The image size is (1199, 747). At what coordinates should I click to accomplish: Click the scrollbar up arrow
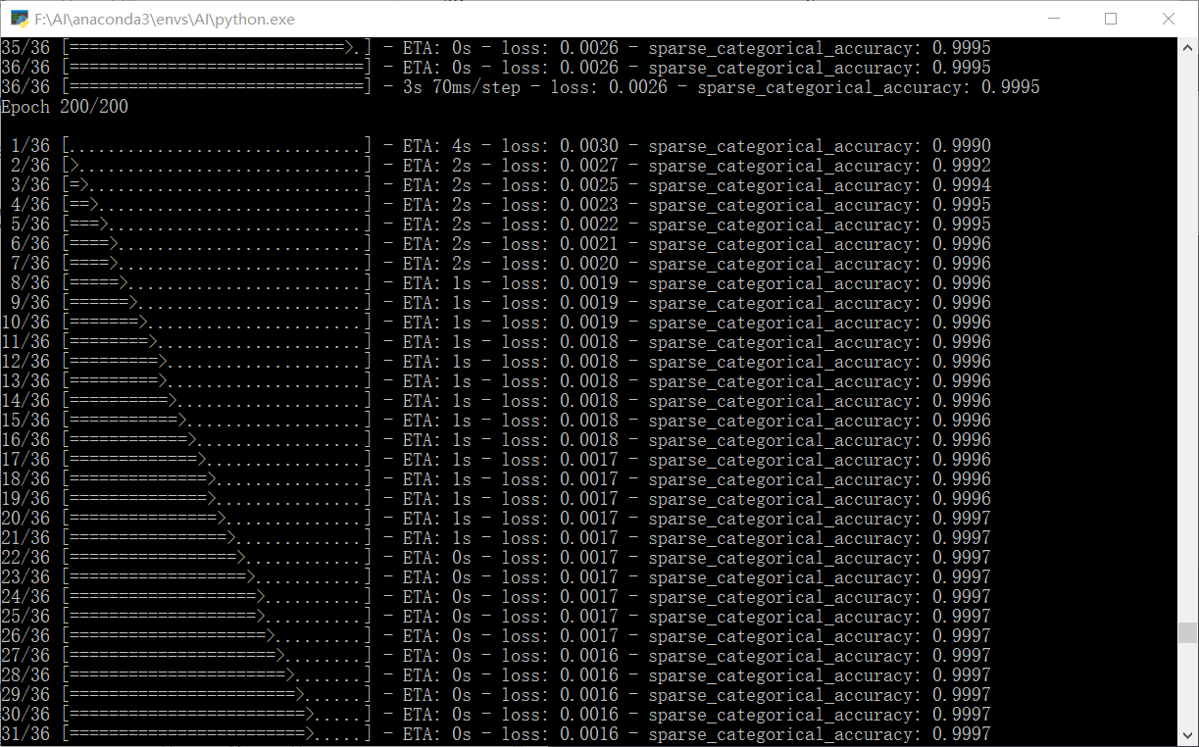pyautogui.click(x=1187, y=46)
